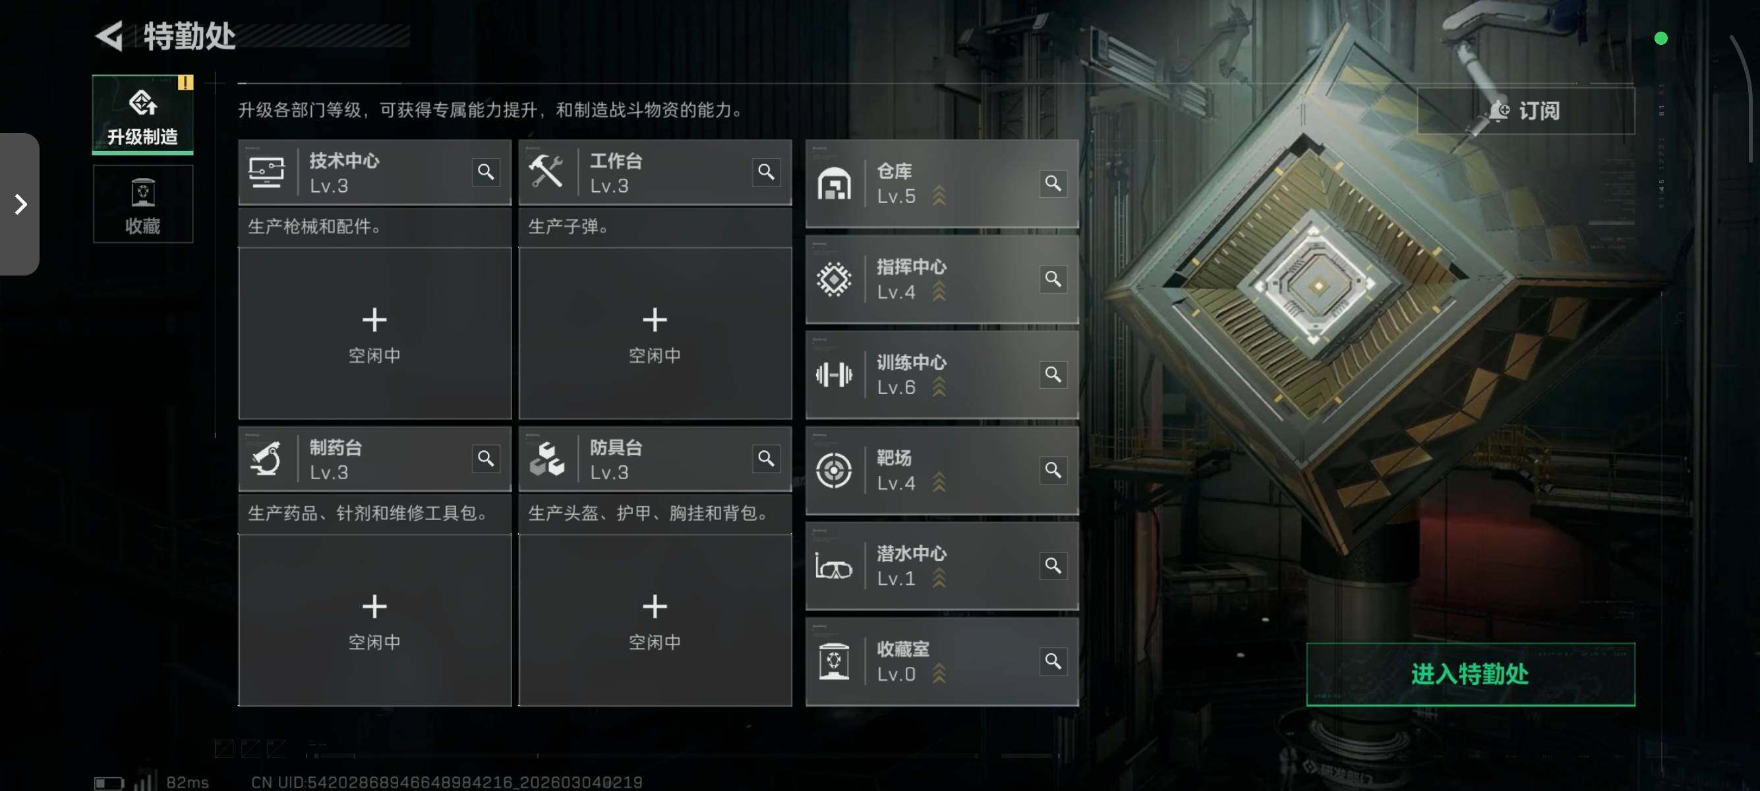Click upgrade arrows on 仓库 Lv.5
The width and height of the screenshot is (1760, 791).
coord(939,195)
